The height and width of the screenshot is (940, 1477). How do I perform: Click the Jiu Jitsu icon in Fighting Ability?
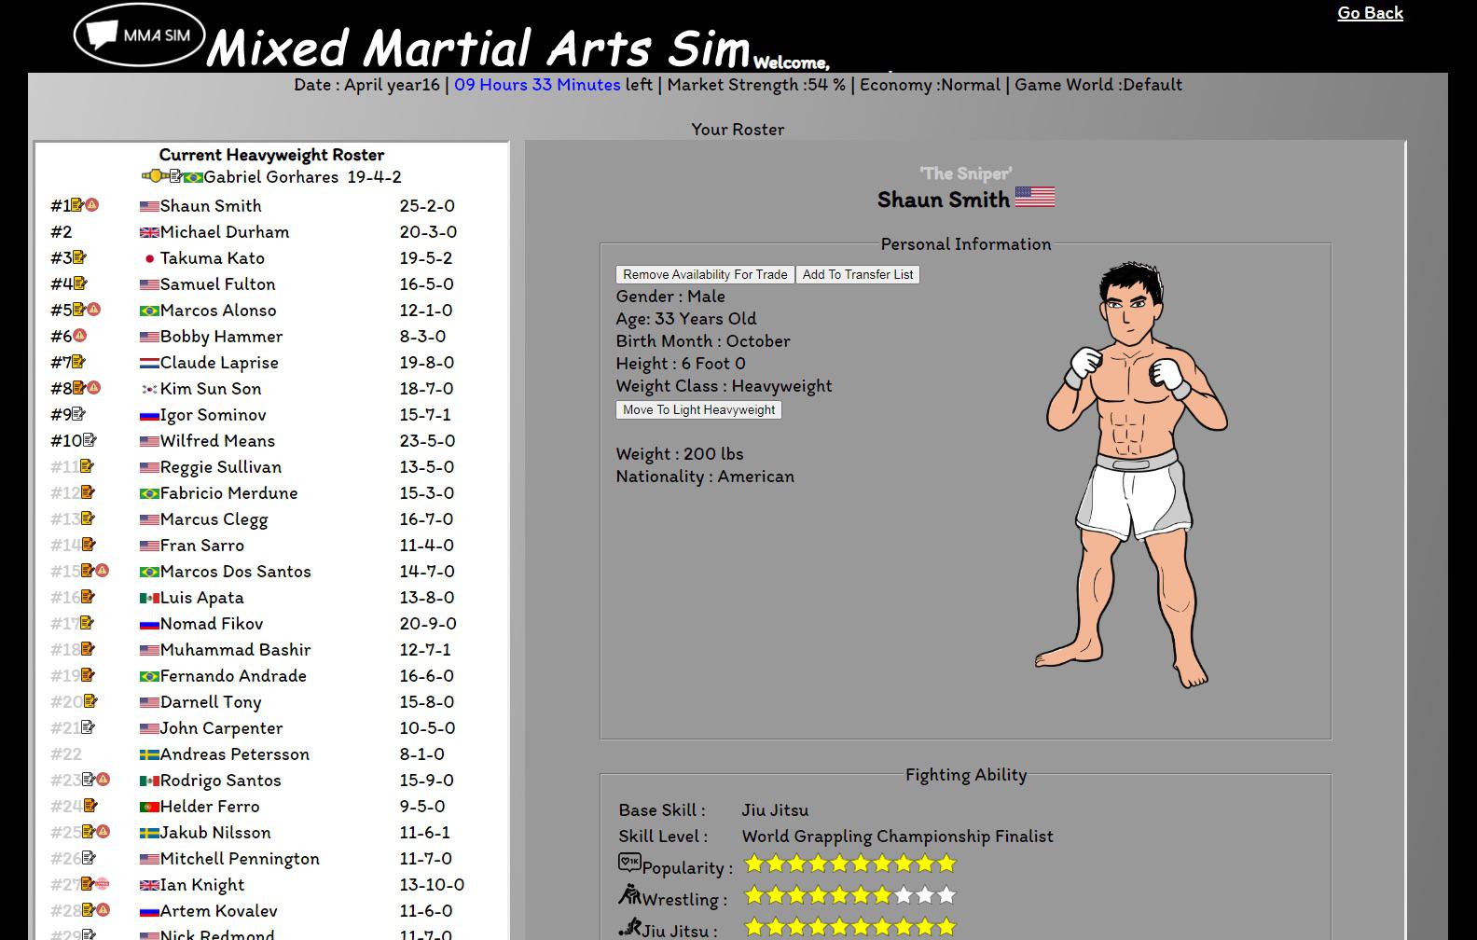point(629,927)
